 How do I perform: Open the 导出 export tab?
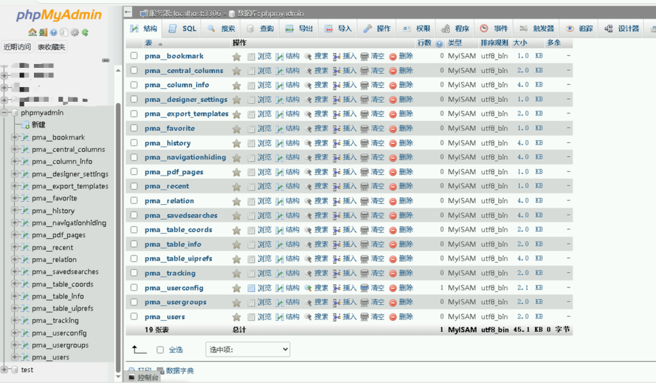299,29
